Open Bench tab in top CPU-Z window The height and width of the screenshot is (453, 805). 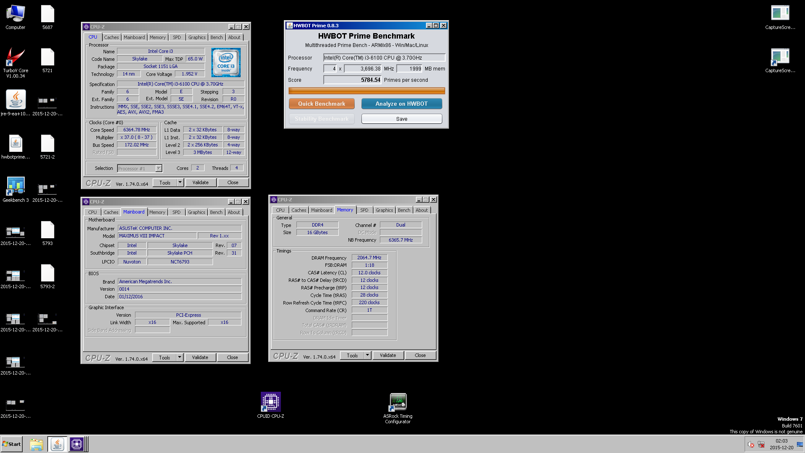(x=216, y=37)
